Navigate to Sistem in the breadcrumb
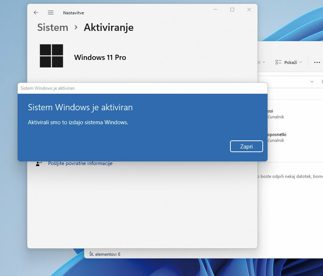Screen dimensions: 323x276 pos(53,28)
